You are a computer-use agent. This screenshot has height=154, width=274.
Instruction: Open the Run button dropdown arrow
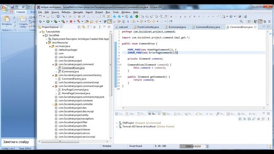pos(51,22)
